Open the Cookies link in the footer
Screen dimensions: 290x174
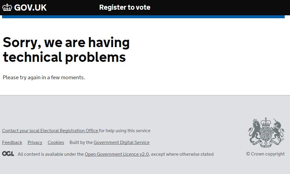(56, 142)
